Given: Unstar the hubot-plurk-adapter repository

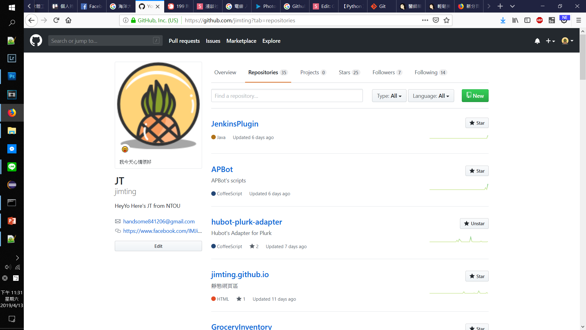Looking at the screenshot, I should (x=474, y=224).
